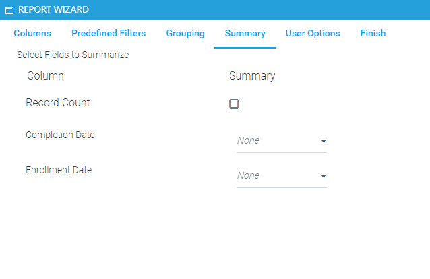Enable the Record Count checkbox
The height and width of the screenshot is (279, 430).
234,104
